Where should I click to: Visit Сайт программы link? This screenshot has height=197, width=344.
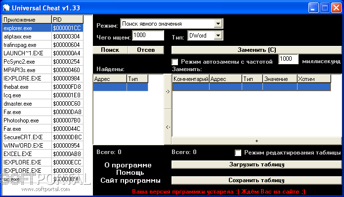130,180
